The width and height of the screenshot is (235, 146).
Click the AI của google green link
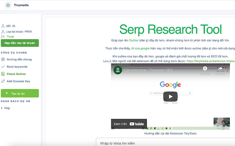coord(140,49)
